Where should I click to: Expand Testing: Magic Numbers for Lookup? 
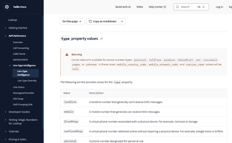5,120
